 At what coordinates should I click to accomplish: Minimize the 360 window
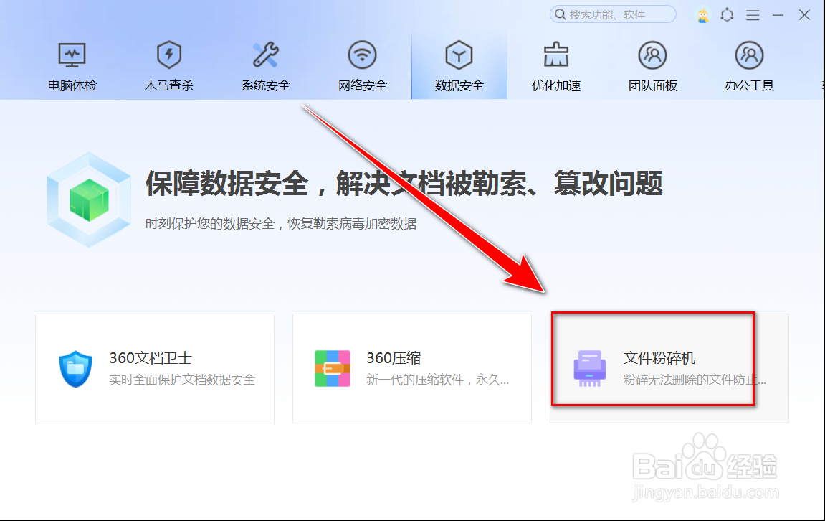point(778,15)
